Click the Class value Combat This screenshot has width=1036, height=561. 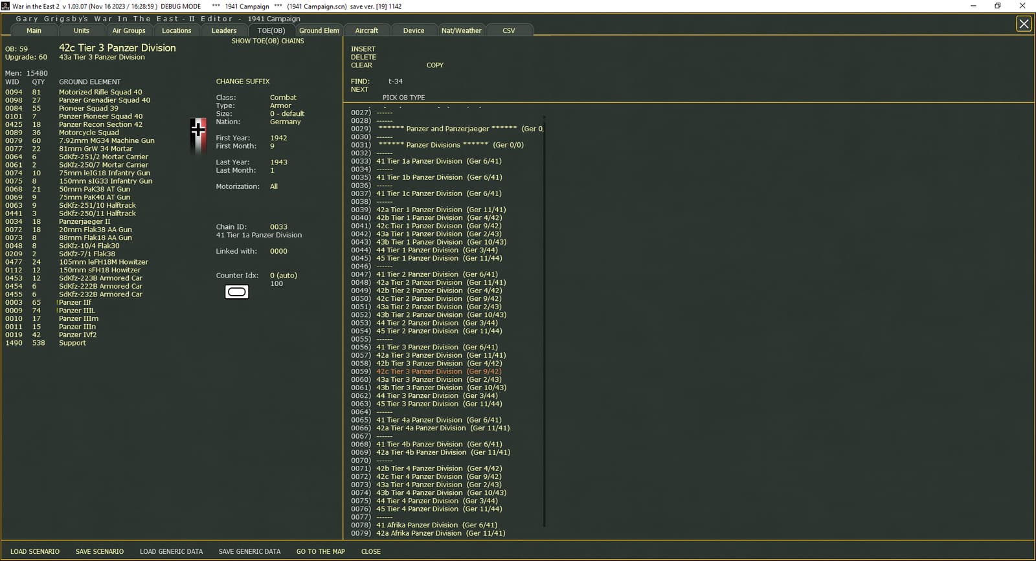click(x=283, y=98)
